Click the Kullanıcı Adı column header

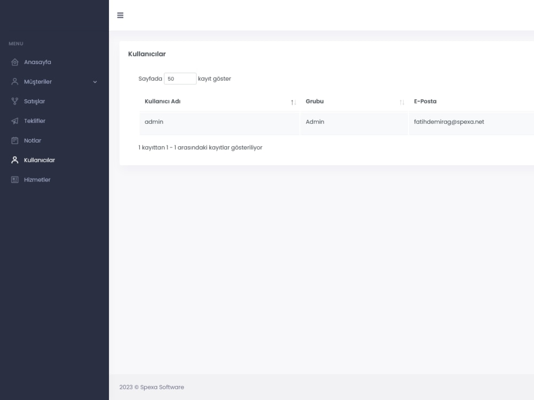[219, 101]
